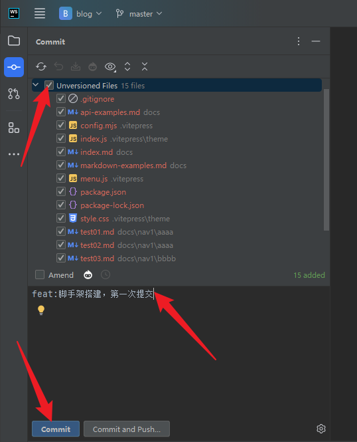
Task: Click the Rollback arrow icon
Action: pos(58,67)
